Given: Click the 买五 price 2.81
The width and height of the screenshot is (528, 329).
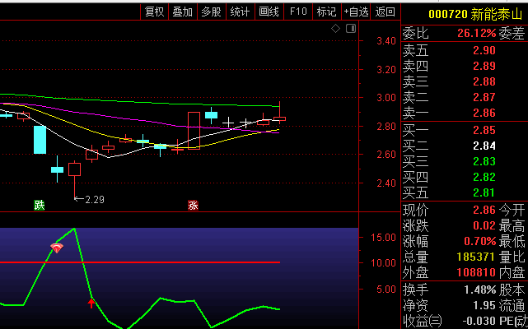Looking at the screenshot, I should [484, 192].
